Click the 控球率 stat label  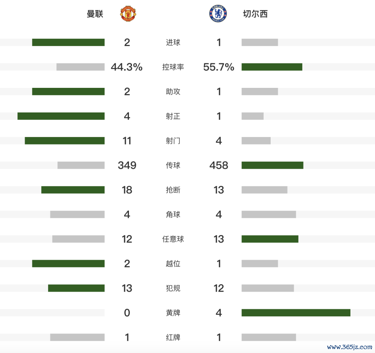pos(173,67)
